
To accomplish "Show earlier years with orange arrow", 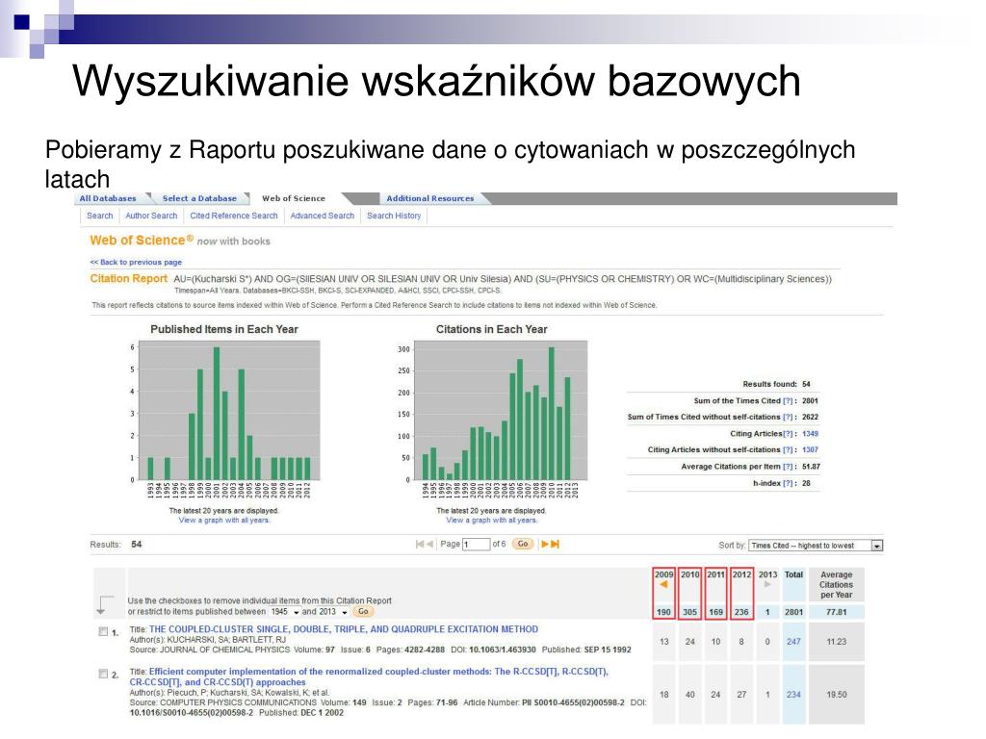I will 663,584.
